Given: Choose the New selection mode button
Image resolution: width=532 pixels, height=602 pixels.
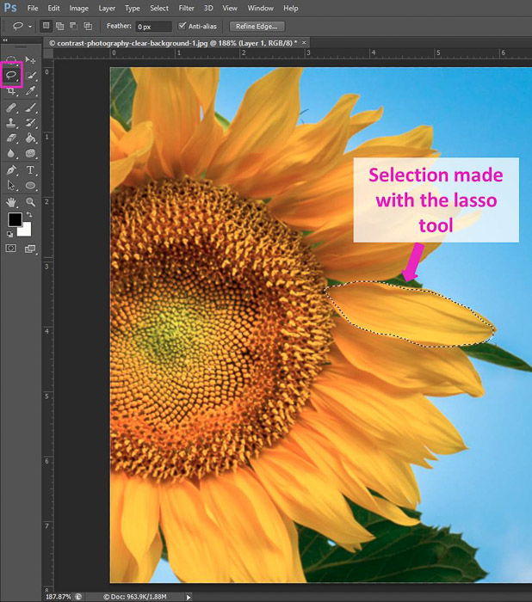Looking at the screenshot, I should point(46,26).
